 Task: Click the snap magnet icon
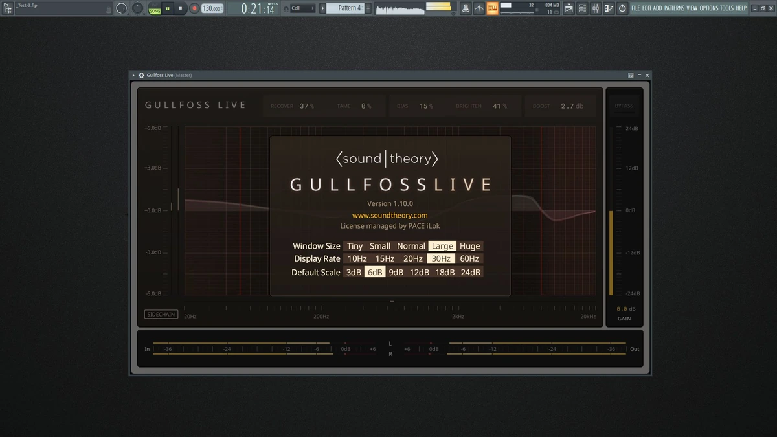click(x=286, y=8)
